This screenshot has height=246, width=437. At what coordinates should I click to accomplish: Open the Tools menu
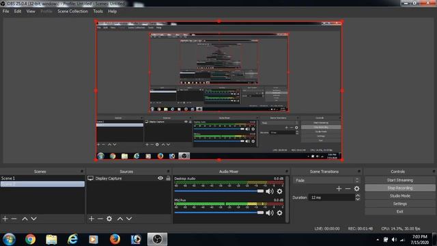tap(98, 11)
